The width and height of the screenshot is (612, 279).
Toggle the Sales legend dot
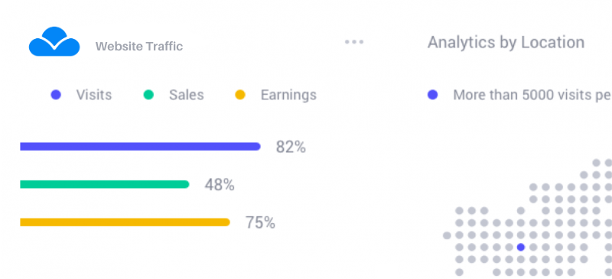[x=148, y=95]
